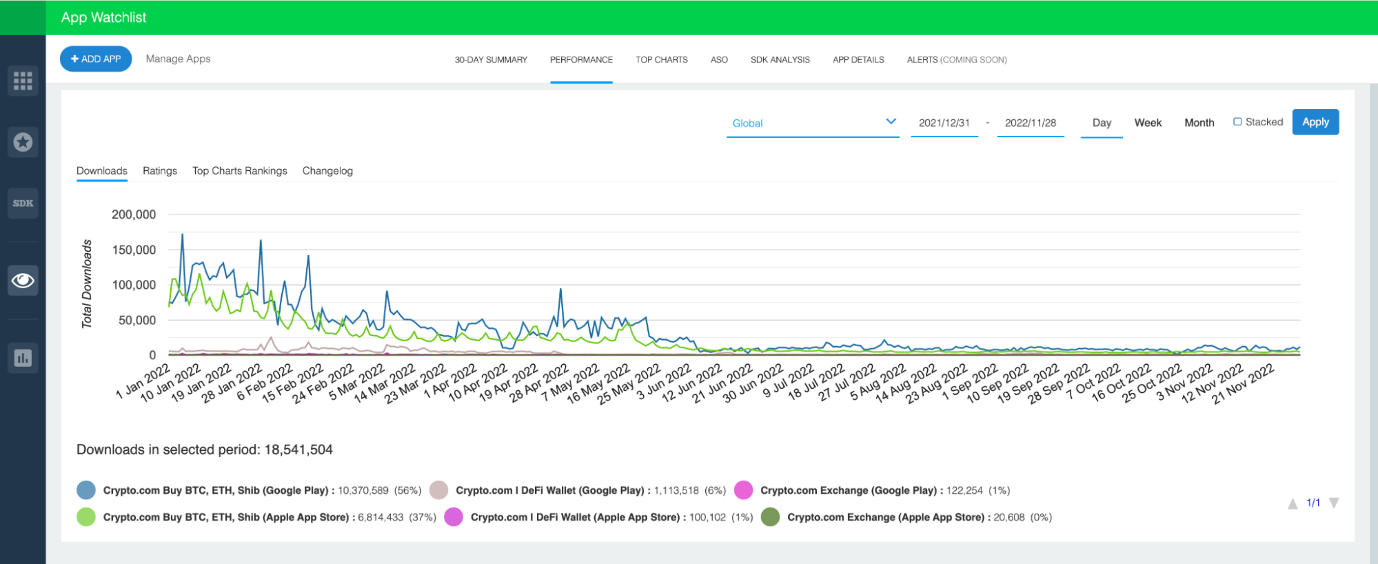Click the legend page indicator 1/1
Screen dimensions: 1378x564
[x=1313, y=503]
